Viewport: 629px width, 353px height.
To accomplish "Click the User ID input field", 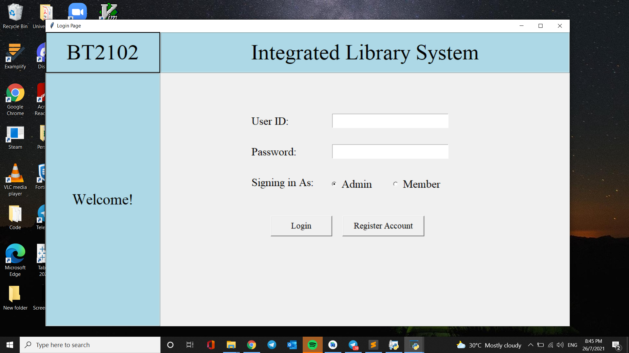I will click(390, 121).
